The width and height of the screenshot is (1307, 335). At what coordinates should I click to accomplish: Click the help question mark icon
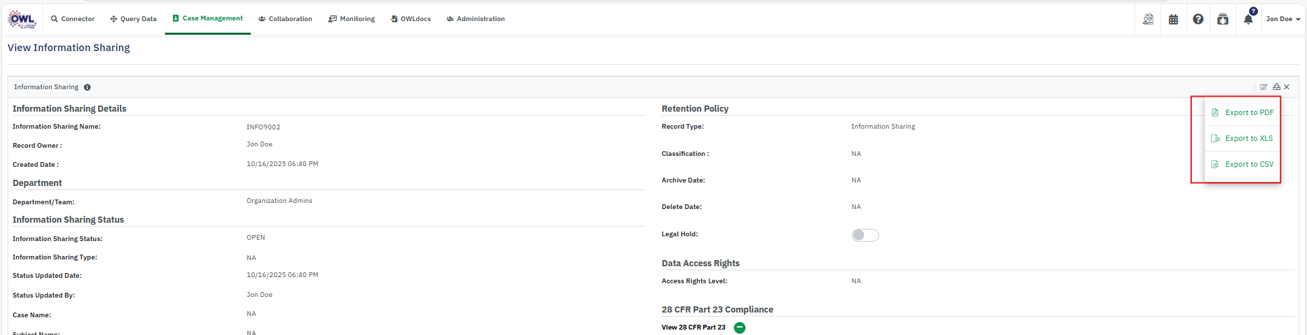point(1198,19)
